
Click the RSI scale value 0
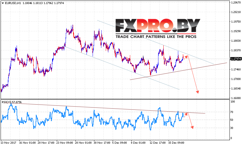231,138
